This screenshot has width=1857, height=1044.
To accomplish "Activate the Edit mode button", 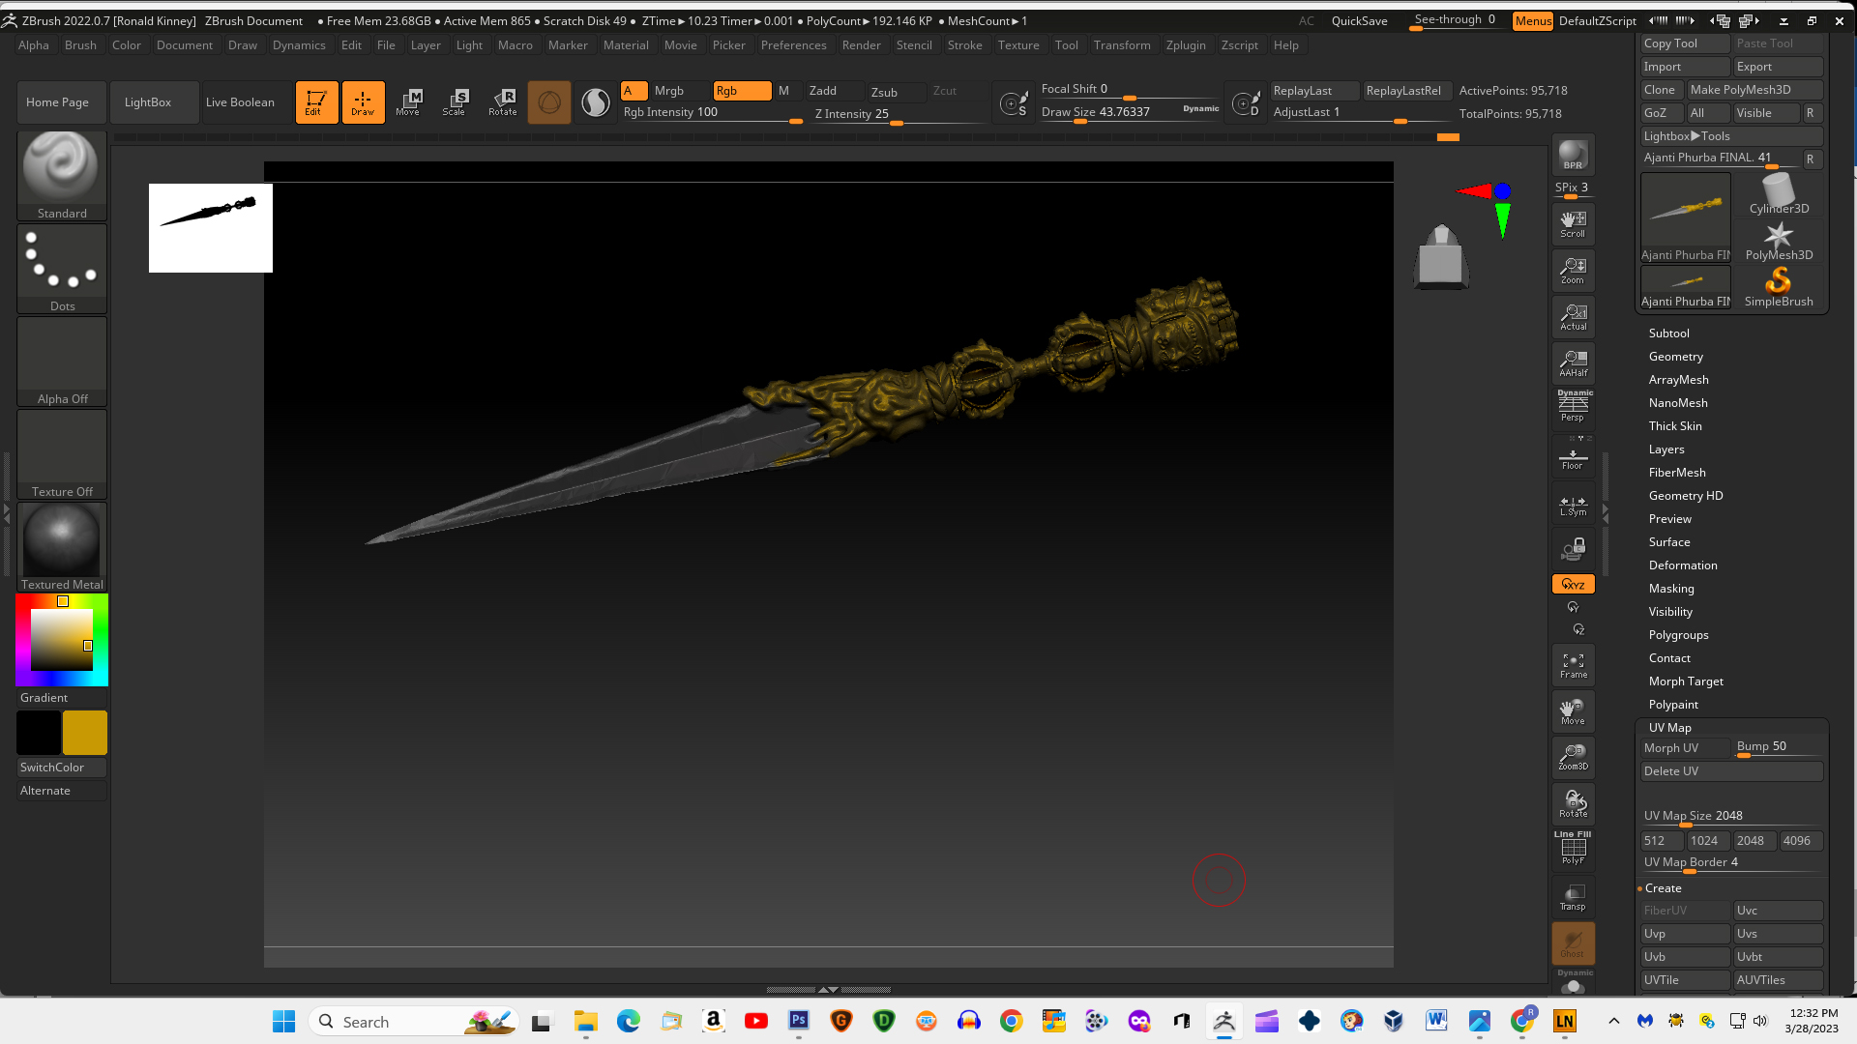I will click(316, 102).
